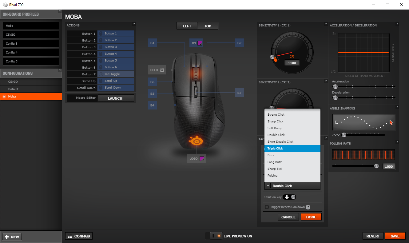Turn off the Live Preview switch

click(214, 236)
